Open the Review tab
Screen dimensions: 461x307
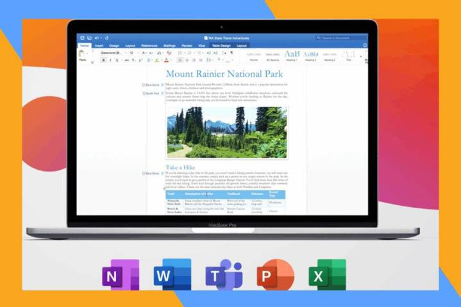click(187, 46)
